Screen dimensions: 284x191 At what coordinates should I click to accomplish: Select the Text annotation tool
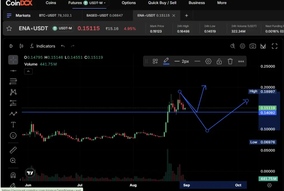click(13, 125)
